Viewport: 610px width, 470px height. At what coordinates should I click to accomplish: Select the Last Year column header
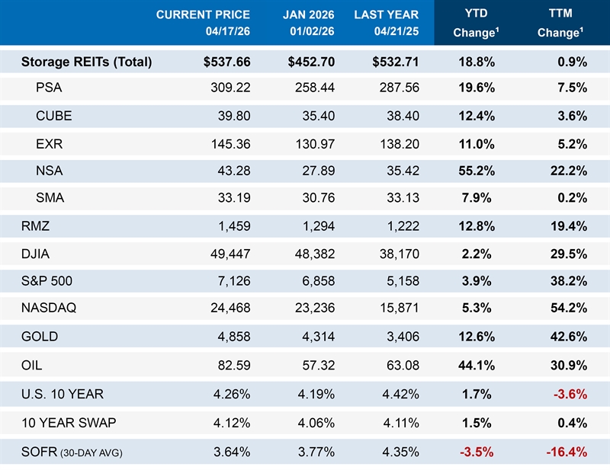point(387,23)
